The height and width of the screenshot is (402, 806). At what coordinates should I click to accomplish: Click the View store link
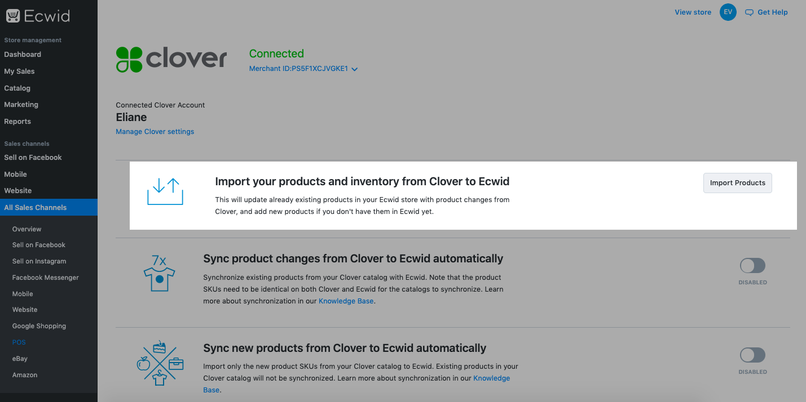pos(693,12)
